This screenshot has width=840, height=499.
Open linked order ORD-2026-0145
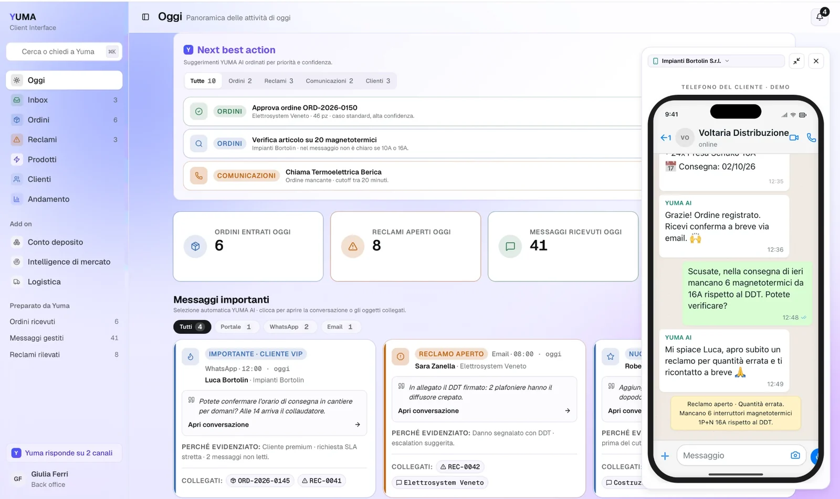point(260,481)
